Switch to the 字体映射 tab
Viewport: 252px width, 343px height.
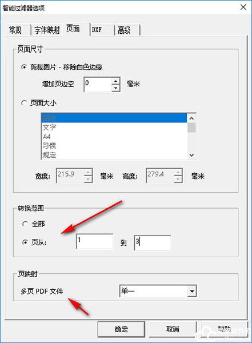[47, 30]
